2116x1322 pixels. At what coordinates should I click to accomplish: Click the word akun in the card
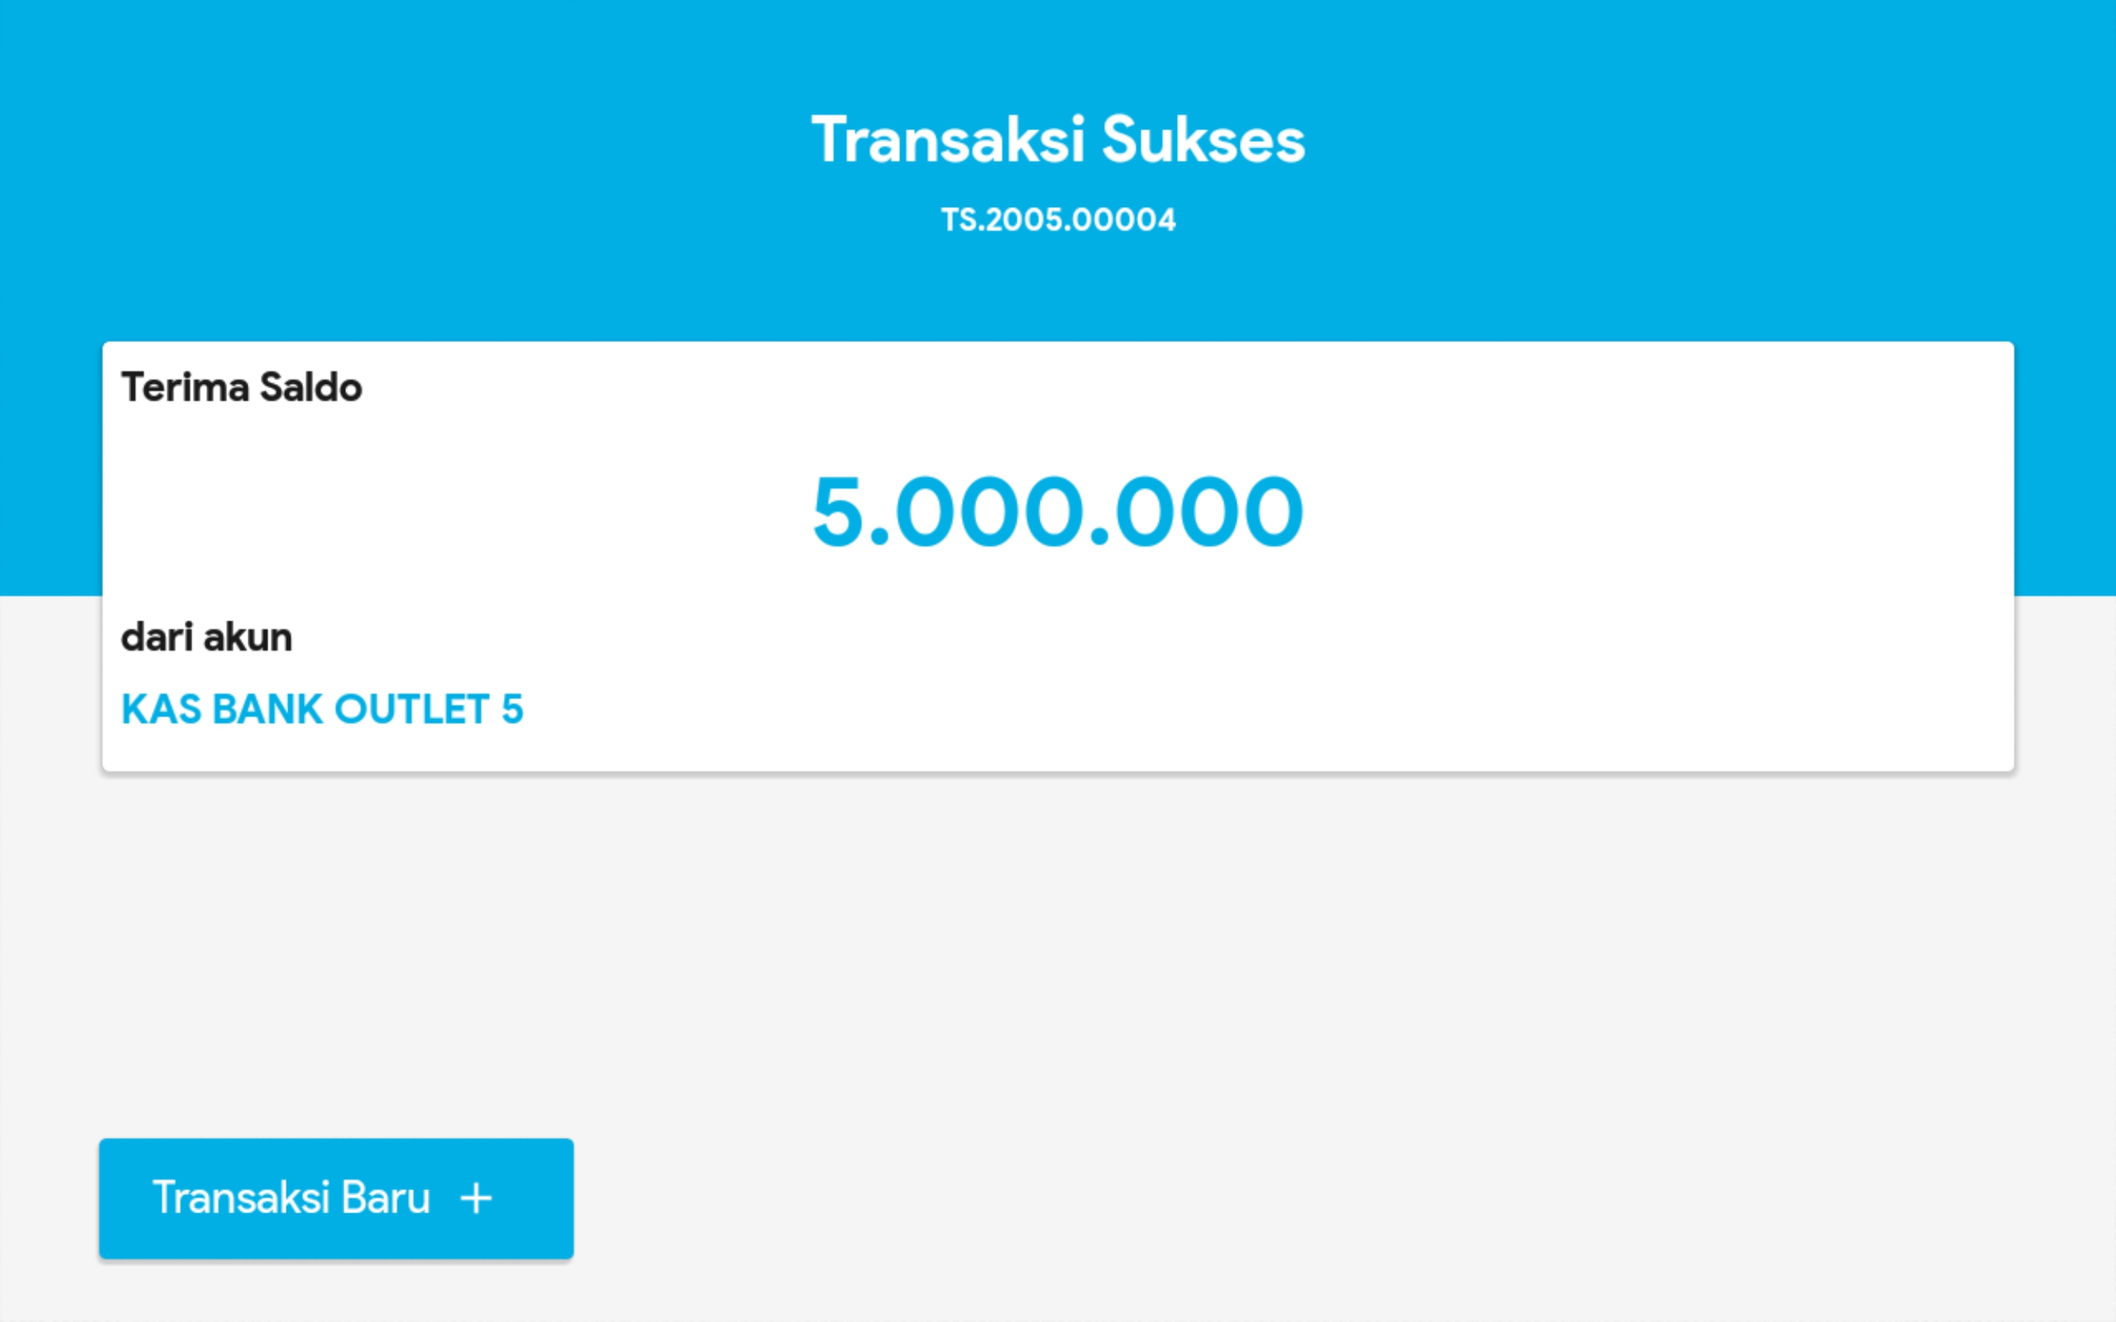[248, 637]
